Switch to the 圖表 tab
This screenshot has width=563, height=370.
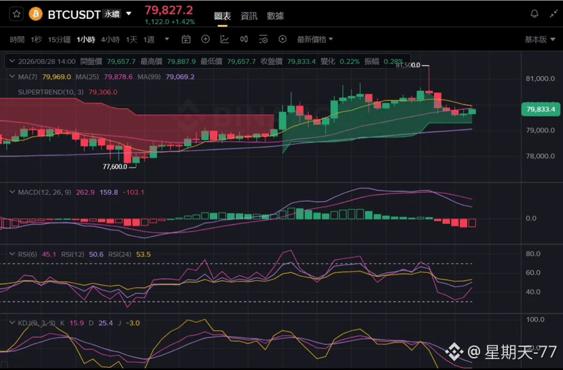click(222, 16)
